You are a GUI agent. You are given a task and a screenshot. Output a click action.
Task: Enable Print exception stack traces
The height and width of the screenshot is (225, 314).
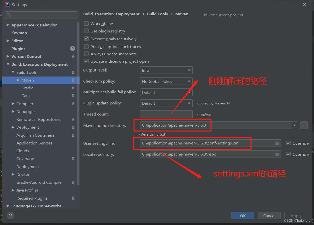[86, 47]
